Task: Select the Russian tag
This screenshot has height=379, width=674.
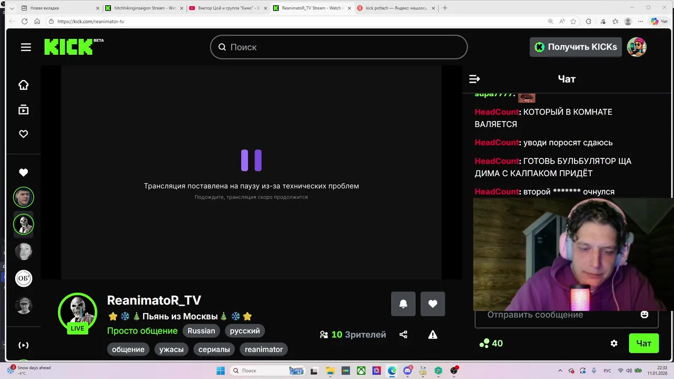Action: [201, 331]
